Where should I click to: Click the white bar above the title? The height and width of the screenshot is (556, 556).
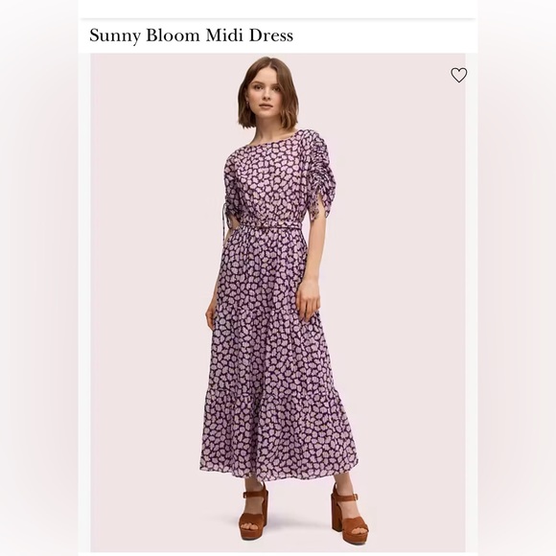tap(278, 9)
